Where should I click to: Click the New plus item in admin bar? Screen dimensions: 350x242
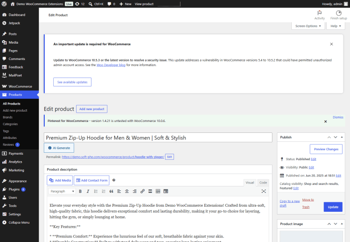[x=125, y=4]
